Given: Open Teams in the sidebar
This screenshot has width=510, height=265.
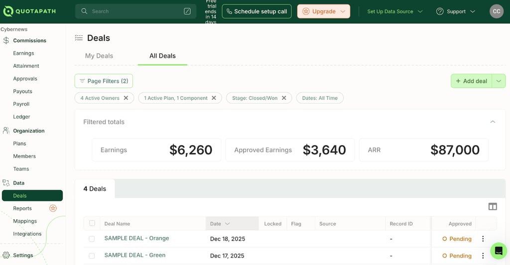Looking at the screenshot, I should point(21,169).
